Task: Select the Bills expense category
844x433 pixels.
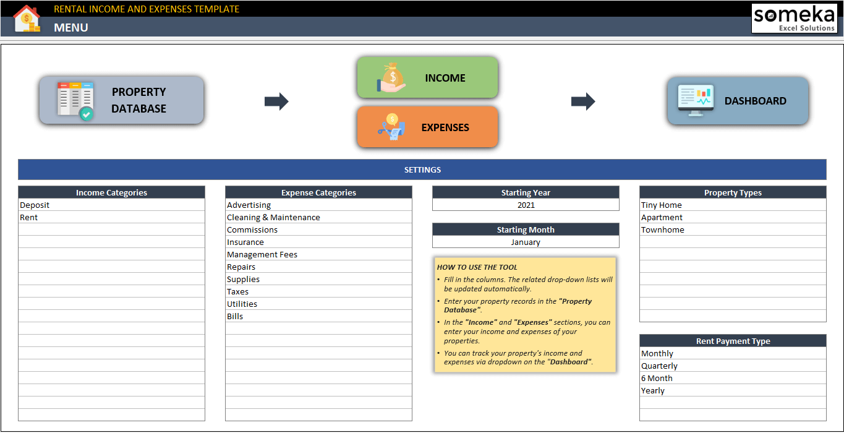Action: [x=318, y=316]
